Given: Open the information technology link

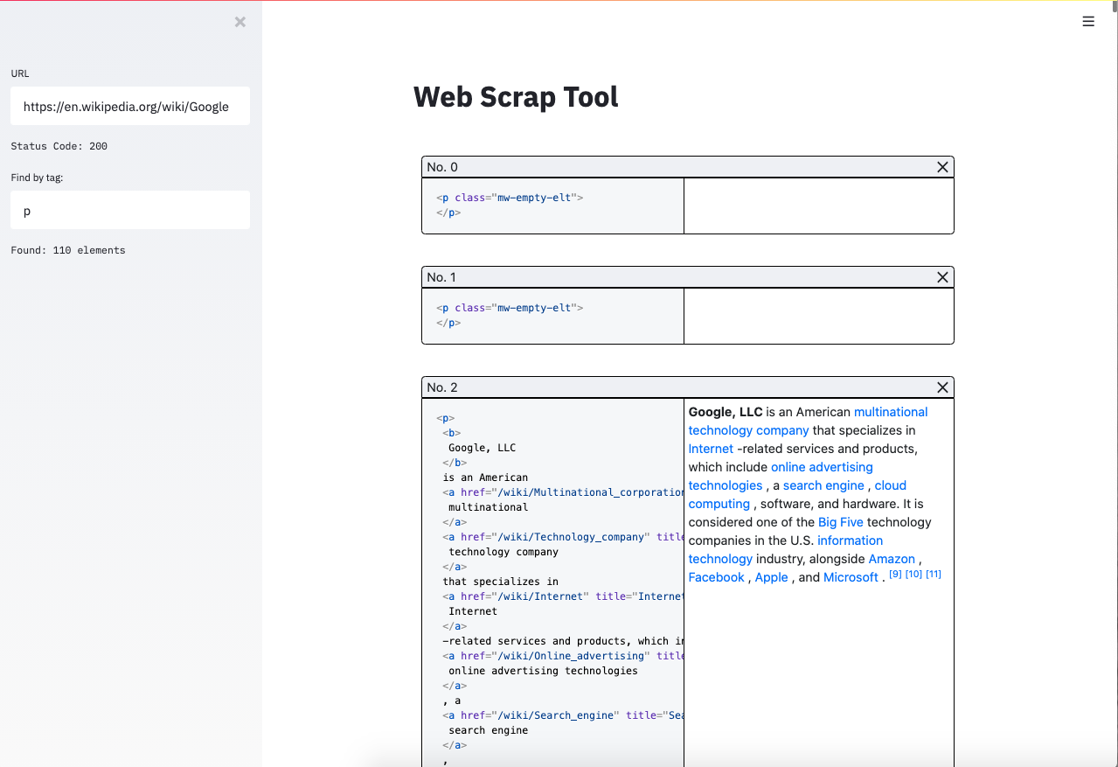Looking at the screenshot, I should [x=786, y=550].
